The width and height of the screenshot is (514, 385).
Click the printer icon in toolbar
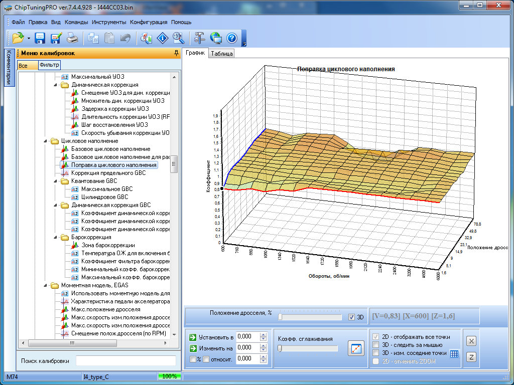pyautogui.click(x=72, y=38)
